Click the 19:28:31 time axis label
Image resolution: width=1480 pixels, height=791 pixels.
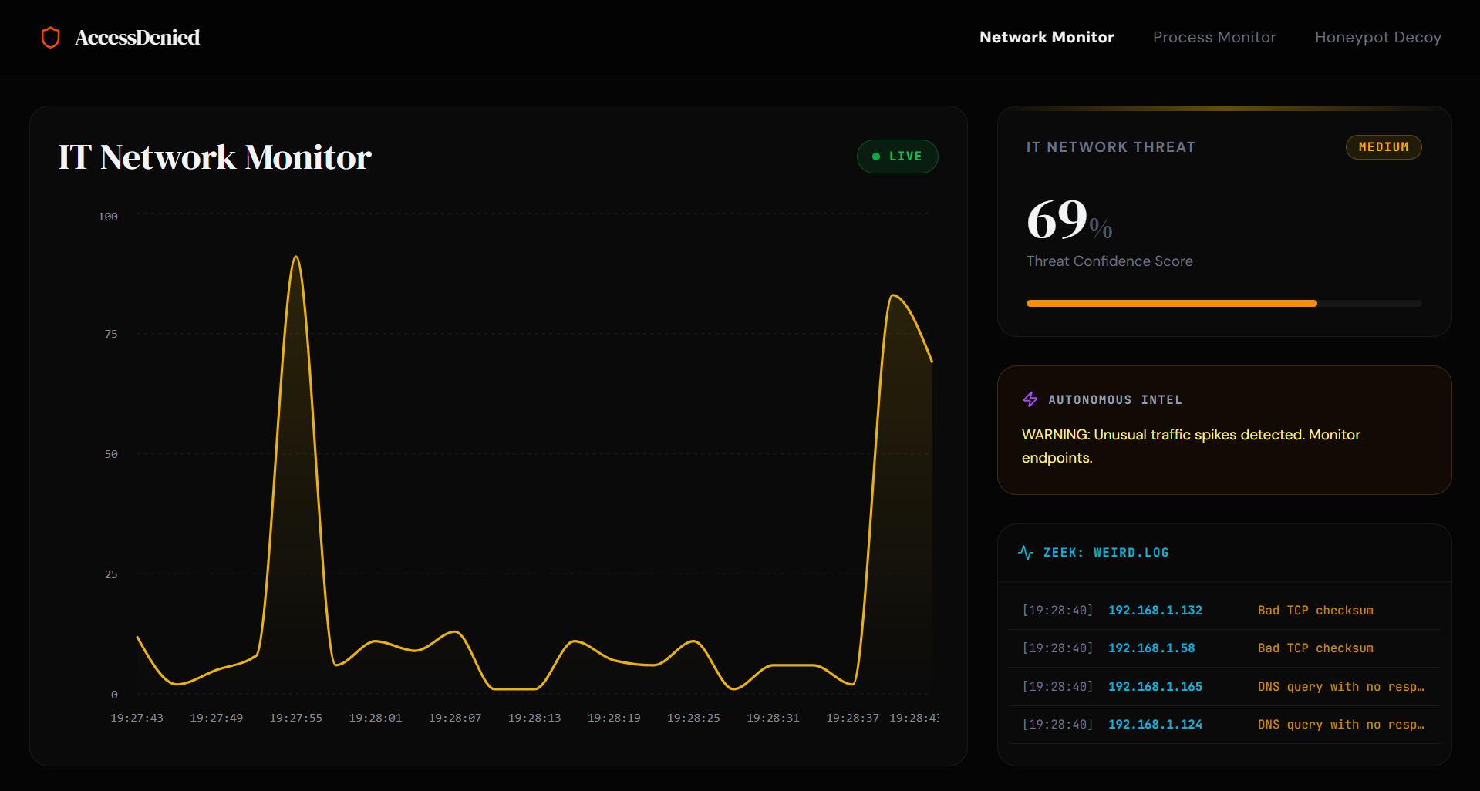(773, 718)
